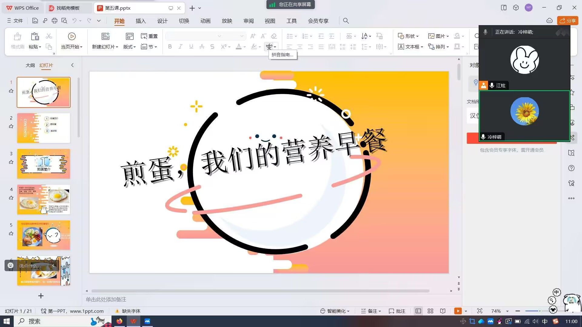Image resolution: width=582 pixels, height=327 pixels.
Task: Click the increase font size icon
Action: [253, 36]
